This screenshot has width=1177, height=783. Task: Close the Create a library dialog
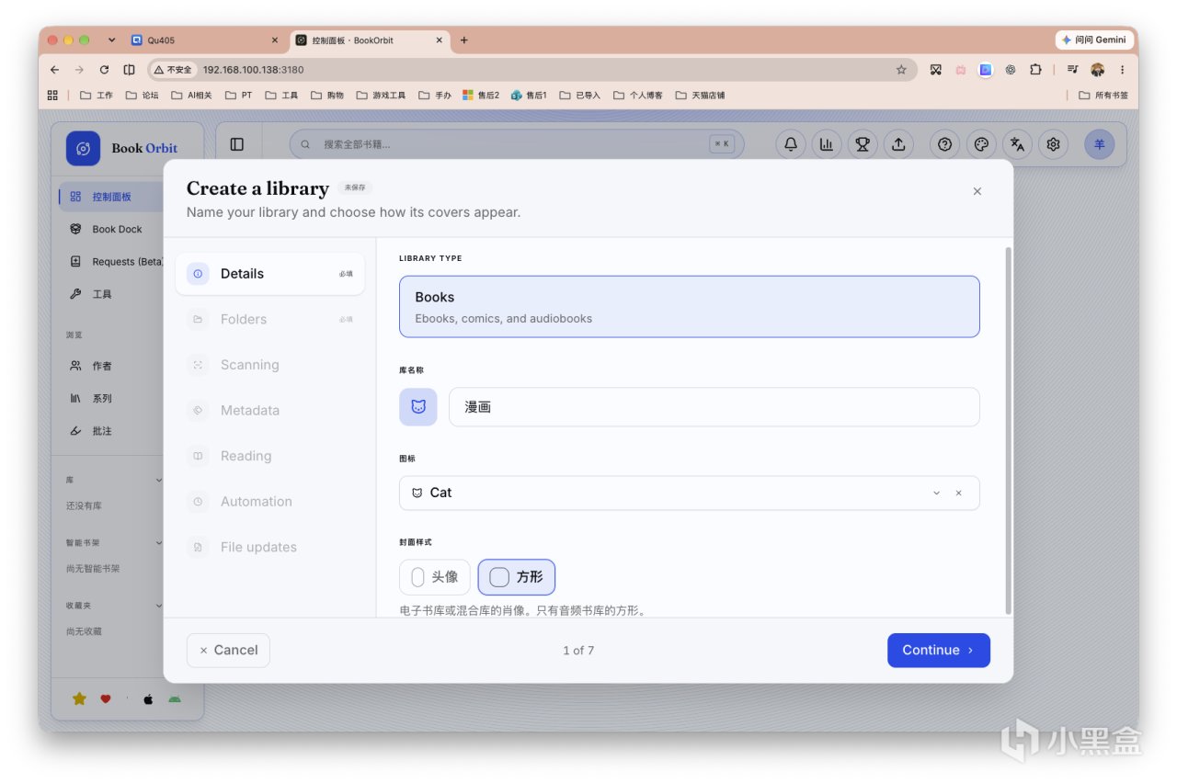(x=977, y=191)
